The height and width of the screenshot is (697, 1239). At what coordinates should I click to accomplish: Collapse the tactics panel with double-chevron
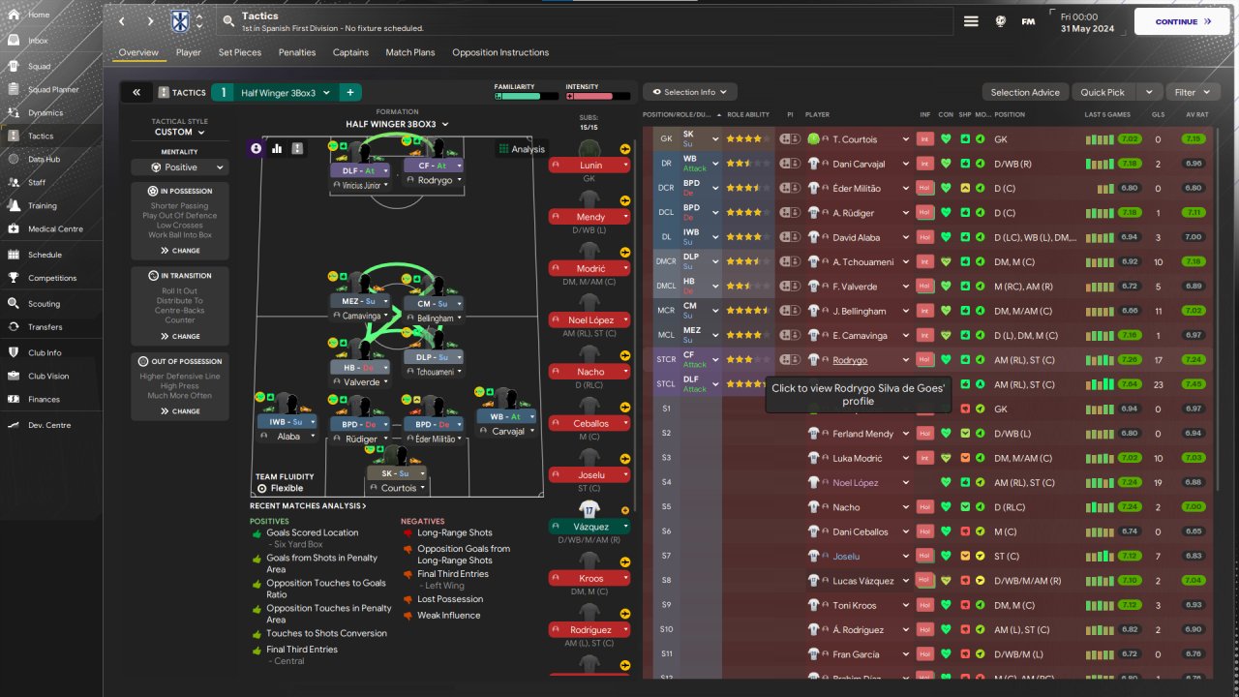click(x=136, y=92)
